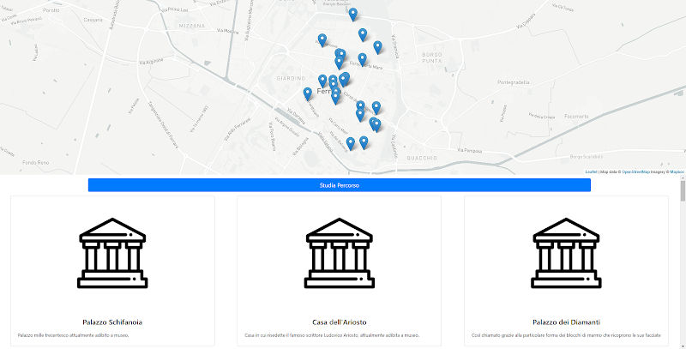Click the Palazzo dei Diamanti museum icon
Viewport: 686px width, 349px height.
[566, 251]
